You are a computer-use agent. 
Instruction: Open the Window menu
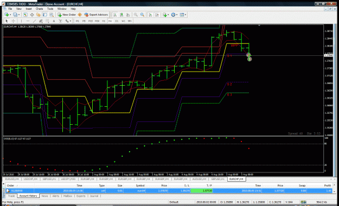pos(62,9)
